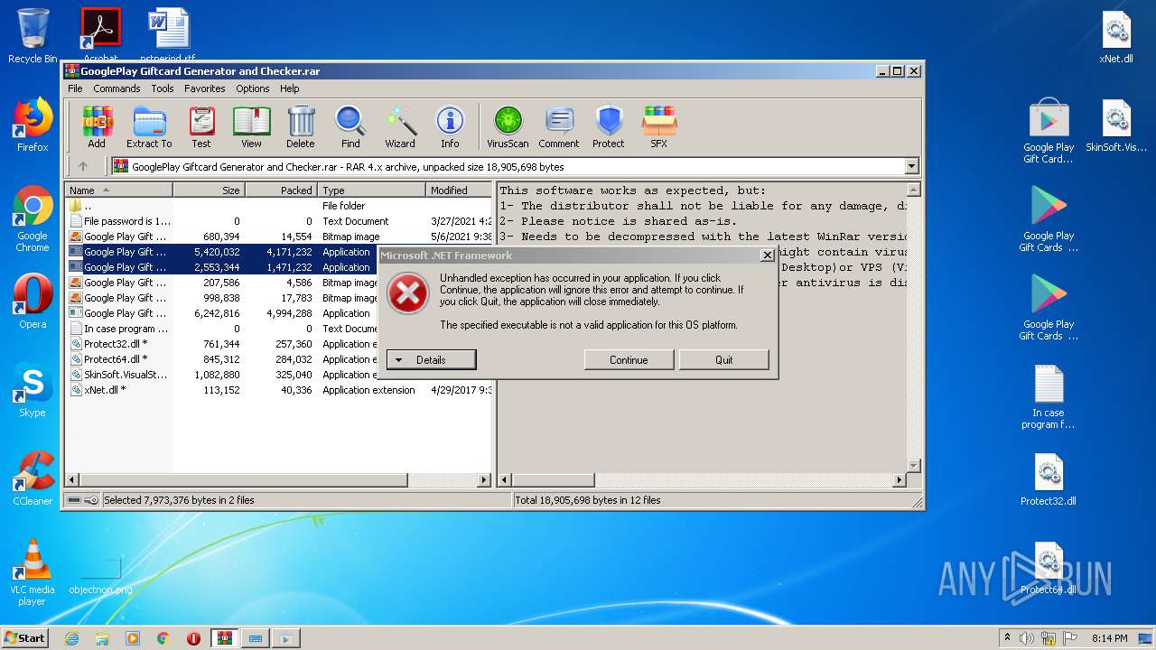Open Firefox desktop shortcut
This screenshot has height=650, width=1156.
tap(33, 125)
